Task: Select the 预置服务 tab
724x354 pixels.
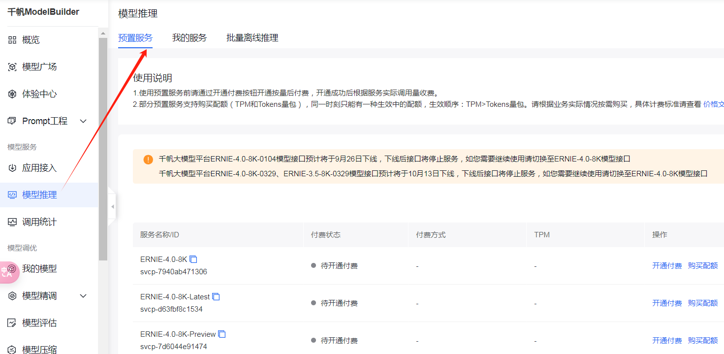Action: click(x=135, y=38)
